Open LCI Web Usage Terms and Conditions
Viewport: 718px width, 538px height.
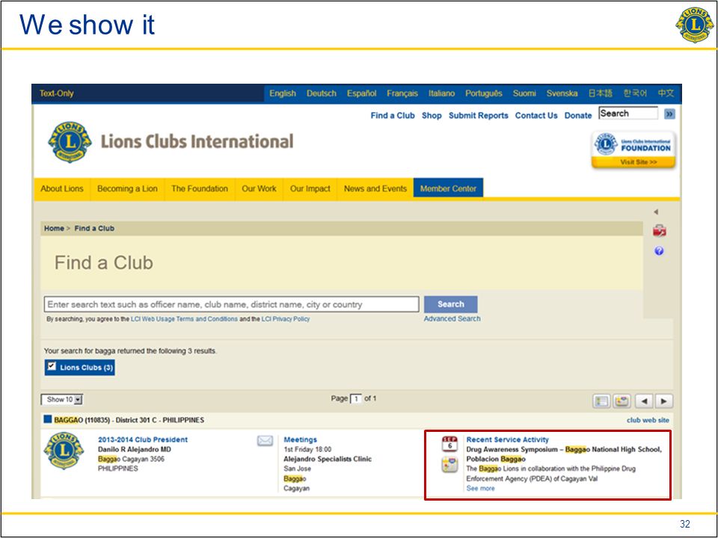[x=184, y=319]
